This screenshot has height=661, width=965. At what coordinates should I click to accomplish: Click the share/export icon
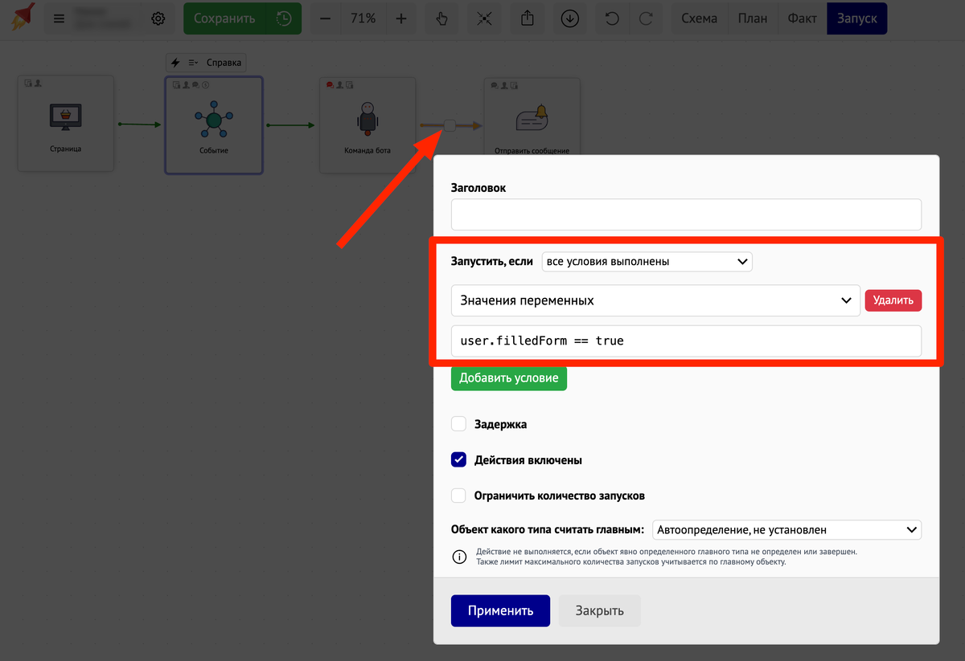pyautogui.click(x=528, y=18)
